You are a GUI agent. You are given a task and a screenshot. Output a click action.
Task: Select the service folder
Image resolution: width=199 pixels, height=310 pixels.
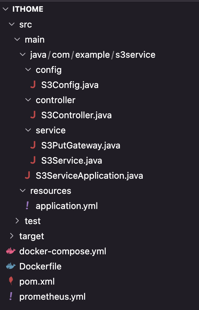pyautogui.click(x=51, y=130)
